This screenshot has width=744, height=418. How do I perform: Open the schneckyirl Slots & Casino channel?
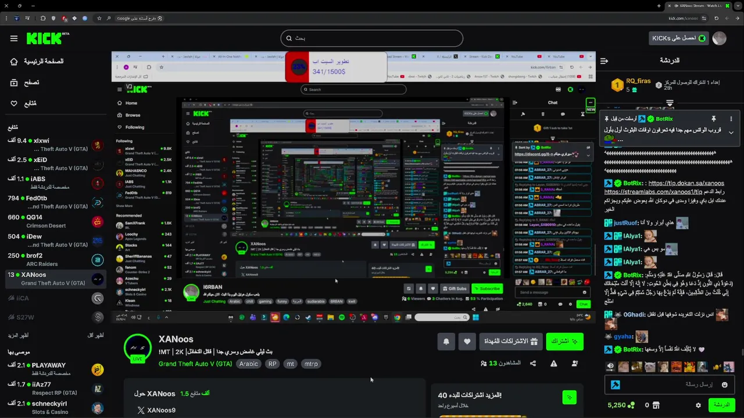pyautogui.click(x=56, y=408)
